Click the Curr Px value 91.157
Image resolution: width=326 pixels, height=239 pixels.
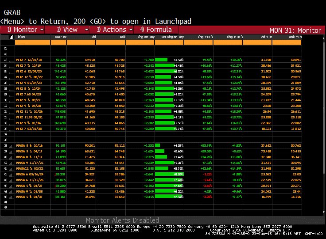coord(61,146)
